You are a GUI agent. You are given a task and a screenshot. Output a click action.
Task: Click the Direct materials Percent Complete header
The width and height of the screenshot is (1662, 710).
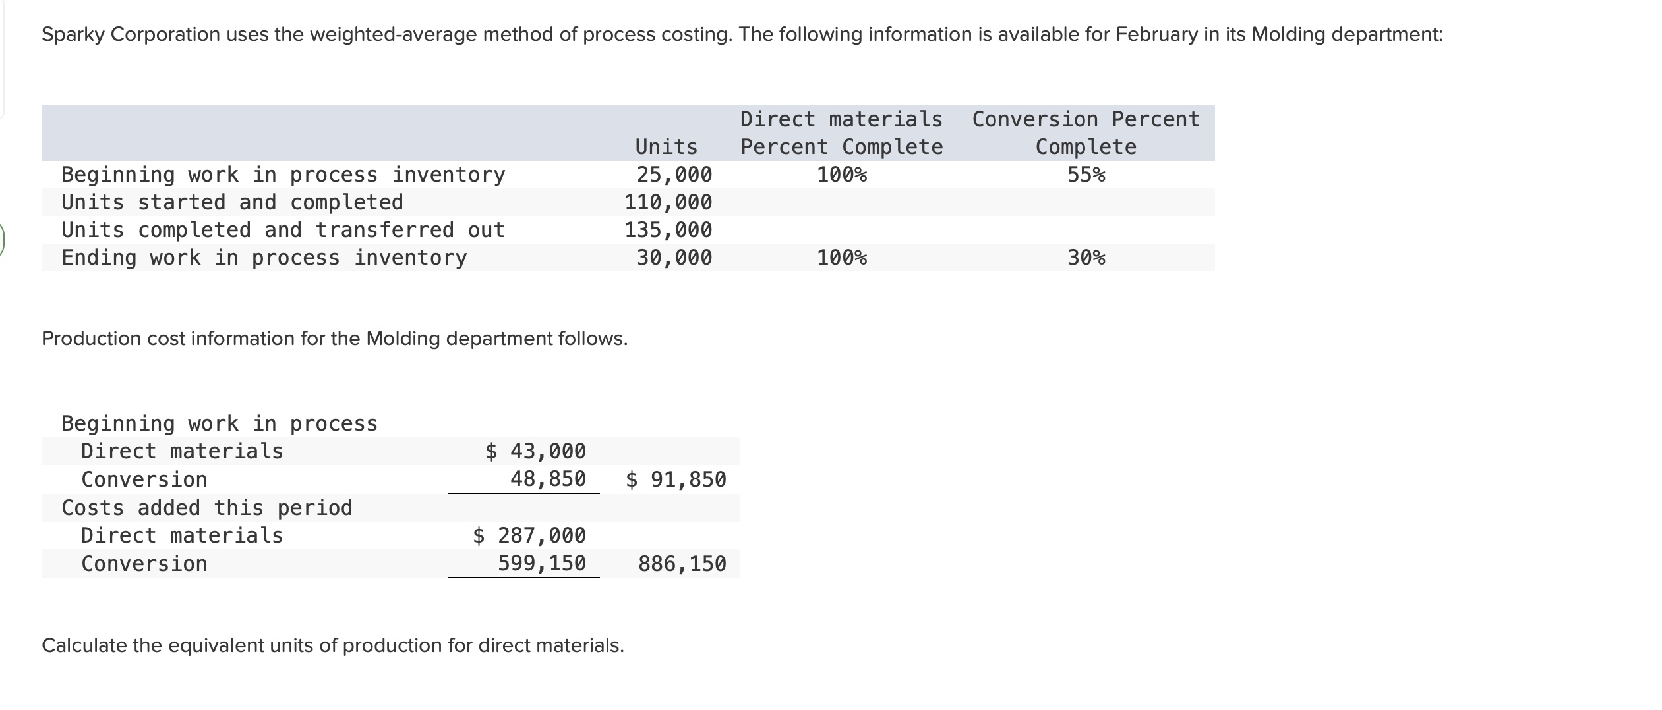coord(841,133)
